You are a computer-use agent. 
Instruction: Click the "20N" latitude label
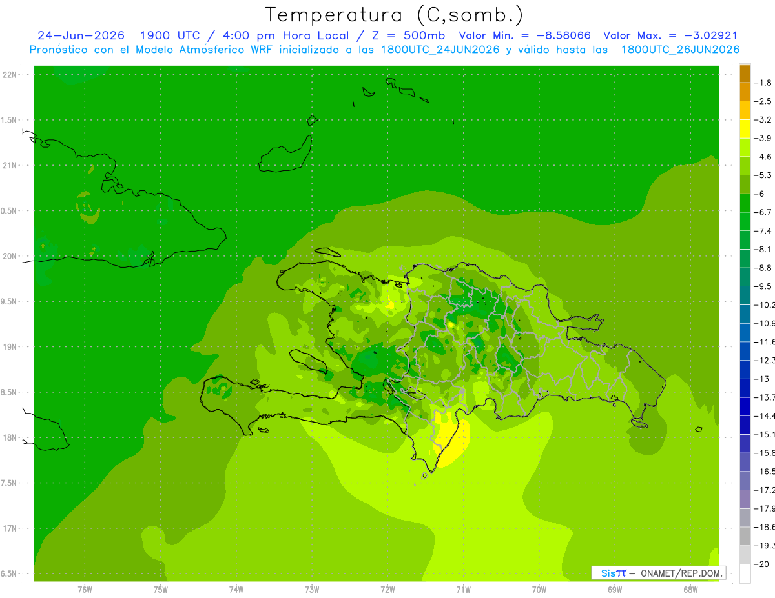click(x=10, y=256)
